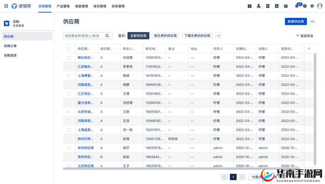Open the task checklist calendar icon

tap(249, 6)
